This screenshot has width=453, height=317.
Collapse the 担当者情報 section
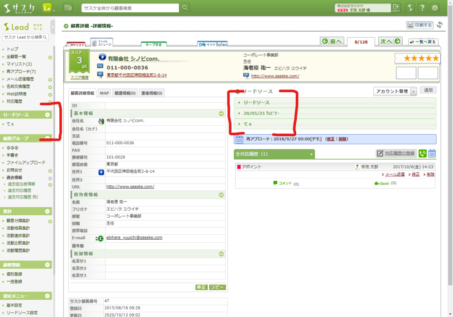click(222, 195)
